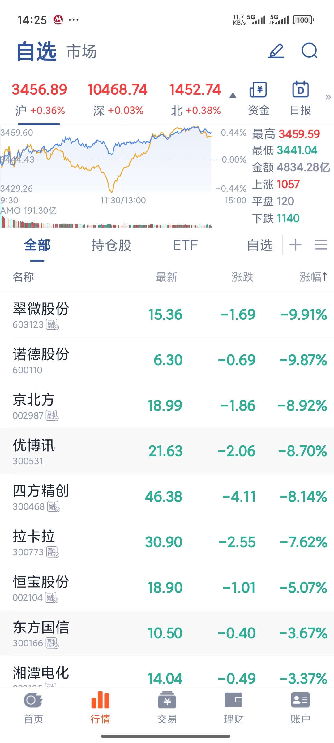Expand more shortcuts with double chevron

(x=328, y=97)
